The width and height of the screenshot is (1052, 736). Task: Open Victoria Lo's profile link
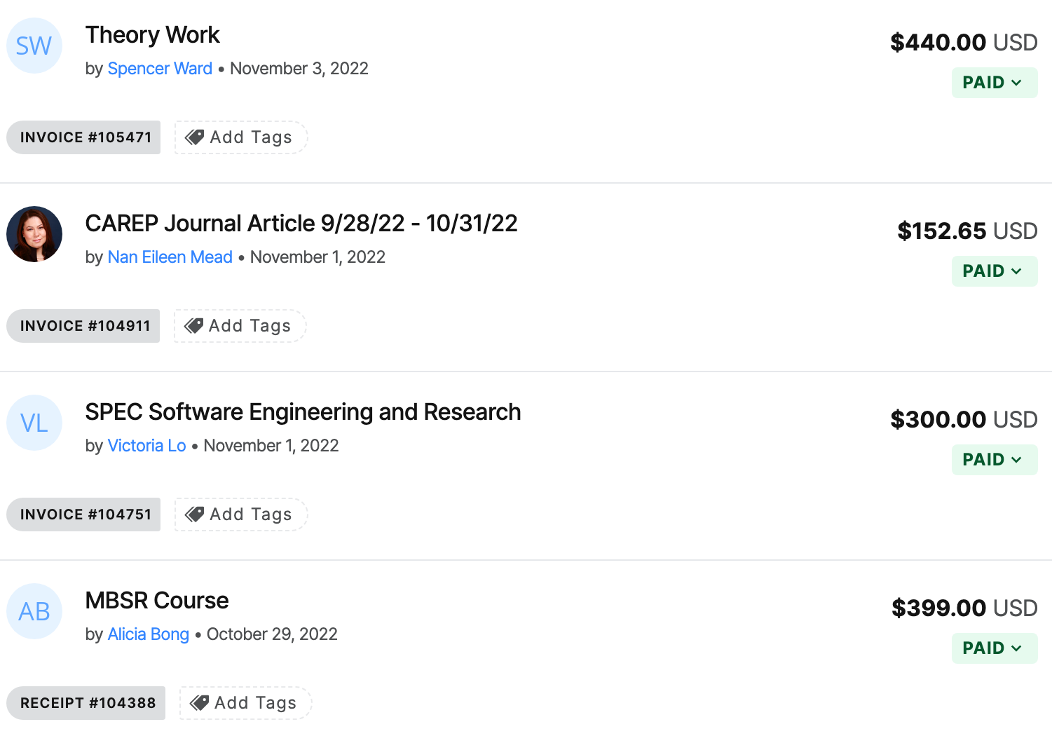(x=146, y=446)
